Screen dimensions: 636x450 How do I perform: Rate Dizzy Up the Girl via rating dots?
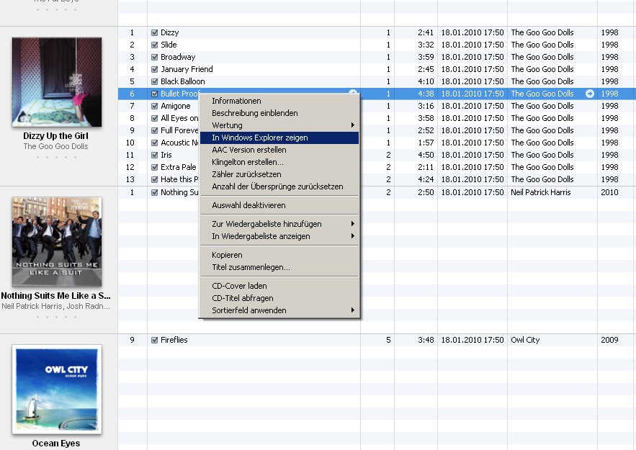pos(56,157)
